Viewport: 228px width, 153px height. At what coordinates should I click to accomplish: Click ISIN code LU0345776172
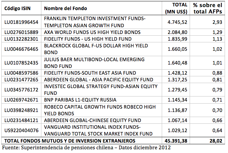[x=21, y=90]
